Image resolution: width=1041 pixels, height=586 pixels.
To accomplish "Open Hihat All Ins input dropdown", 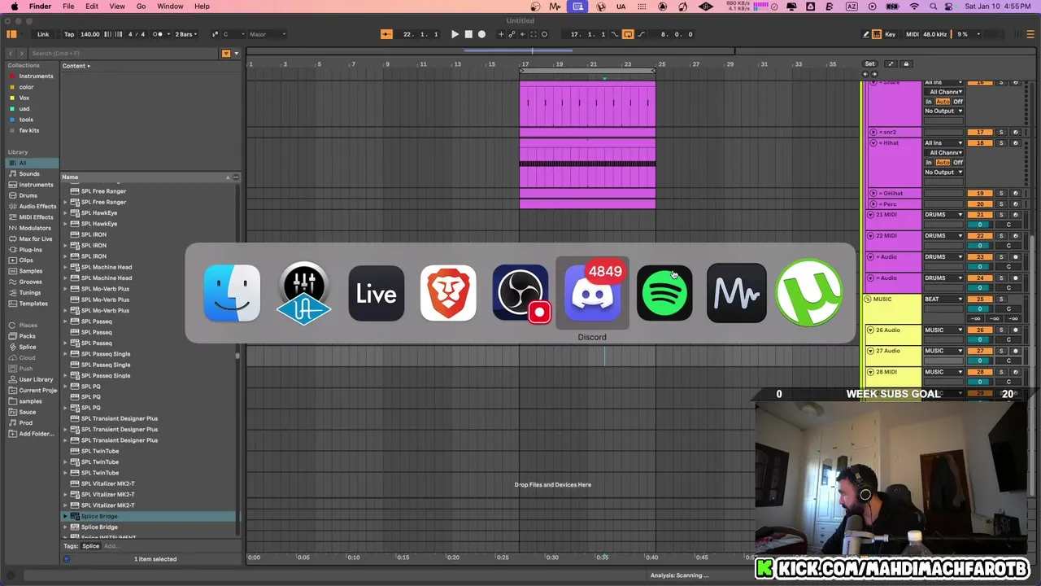I will point(943,143).
